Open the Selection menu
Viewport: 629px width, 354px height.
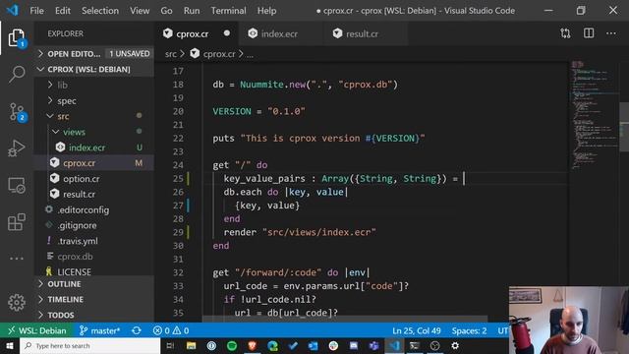(x=100, y=11)
